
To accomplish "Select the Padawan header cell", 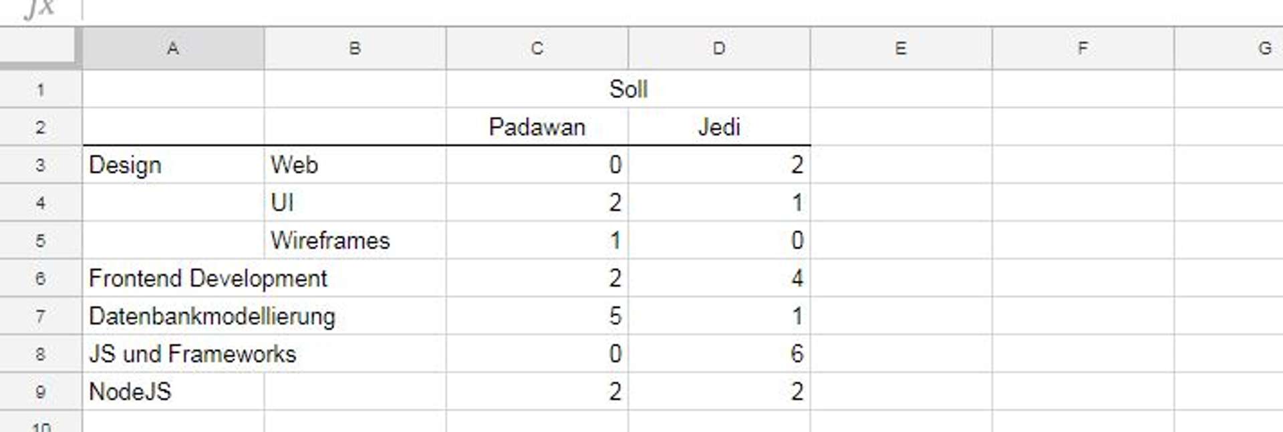I will [537, 126].
